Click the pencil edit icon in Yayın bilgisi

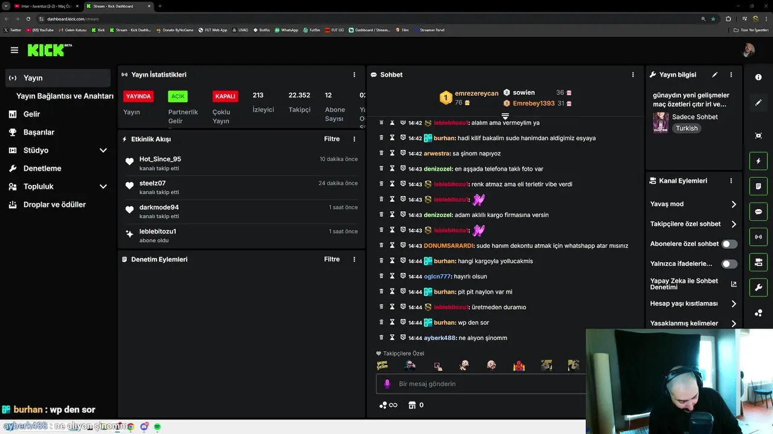[714, 75]
